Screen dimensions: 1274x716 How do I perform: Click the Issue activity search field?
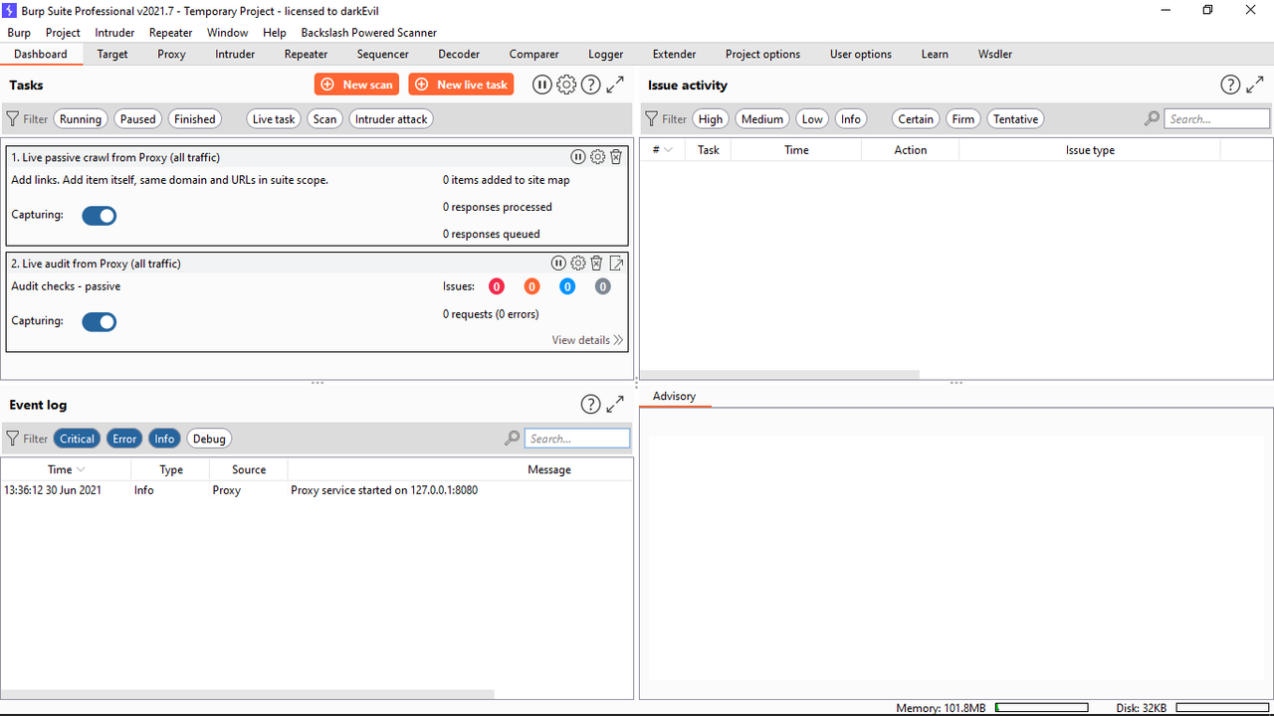1217,118
